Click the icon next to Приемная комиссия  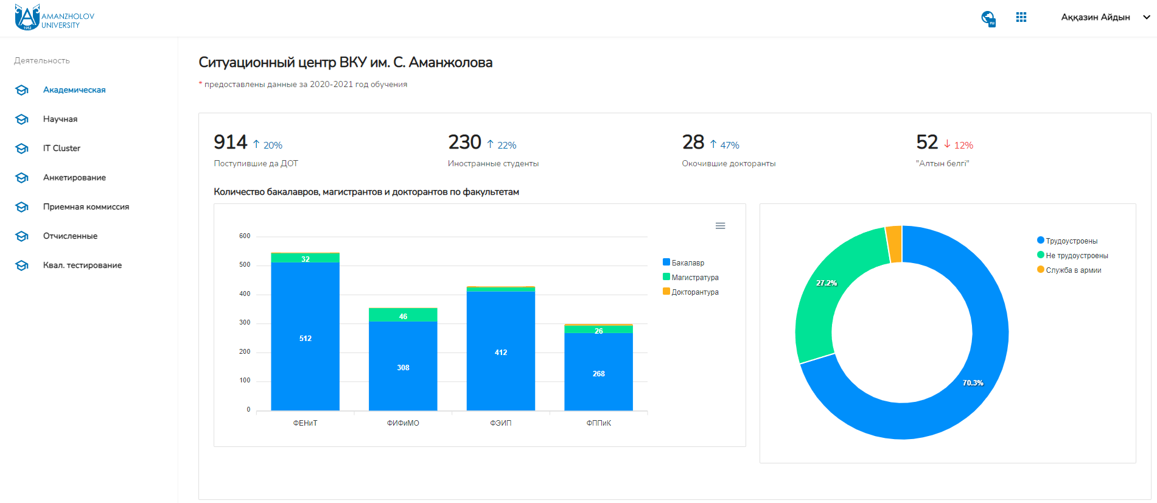tap(22, 207)
